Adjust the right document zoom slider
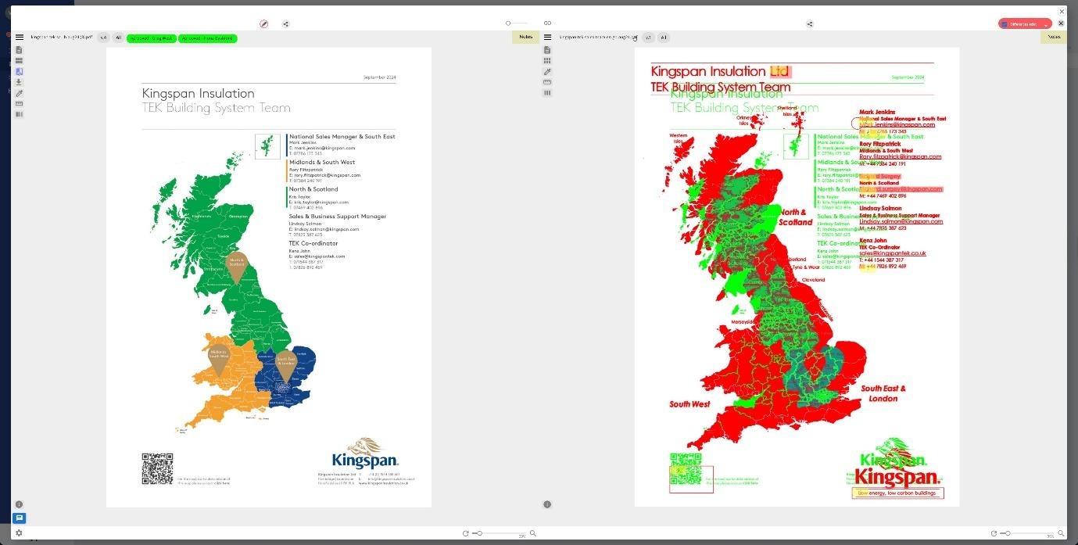 (x=1027, y=533)
